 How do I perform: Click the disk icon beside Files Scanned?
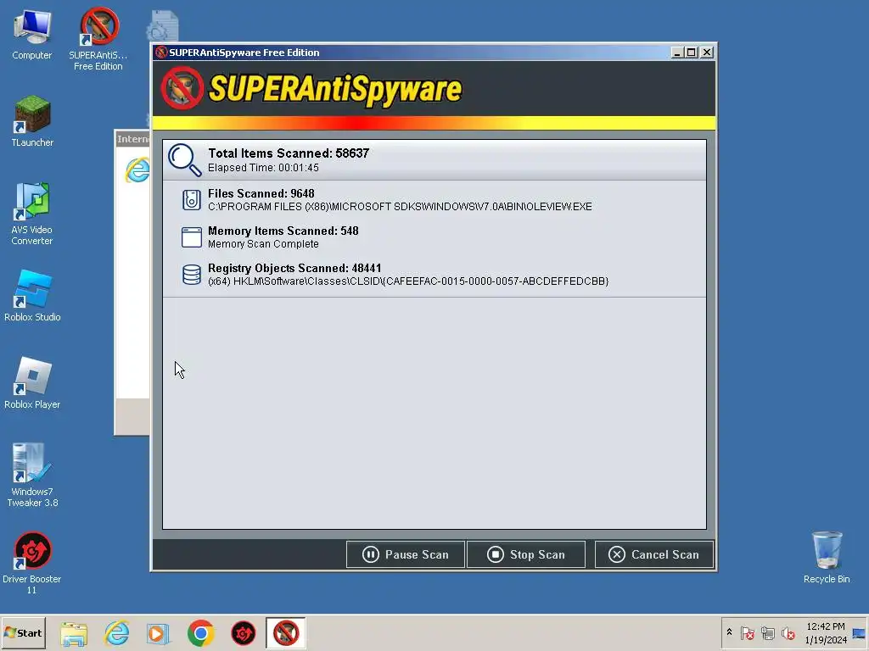tap(192, 200)
